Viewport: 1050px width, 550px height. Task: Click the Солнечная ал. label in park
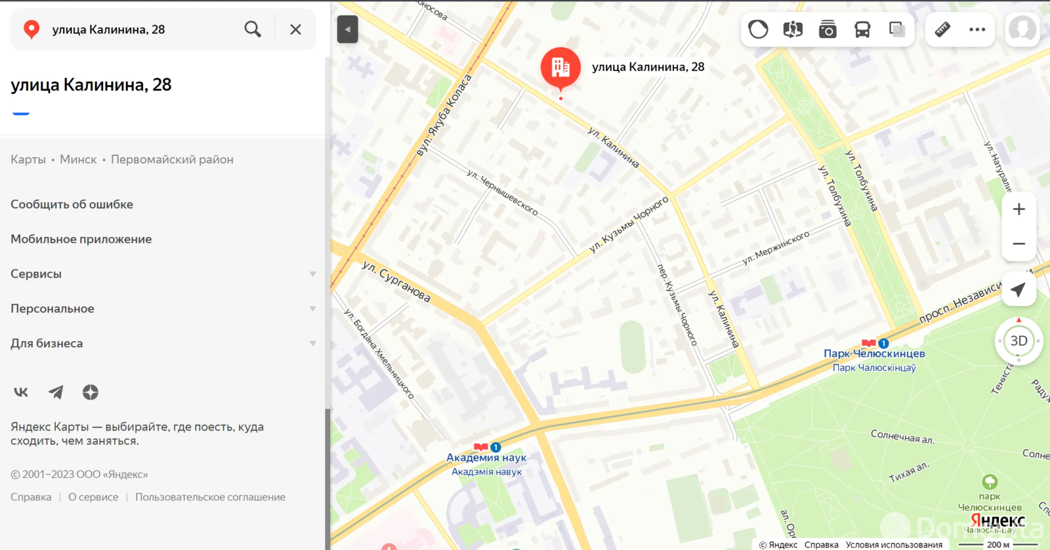[x=902, y=436]
